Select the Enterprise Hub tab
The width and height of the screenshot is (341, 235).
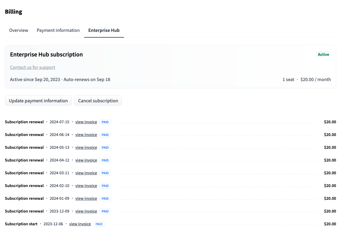pyautogui.click(x=104, y=30)
